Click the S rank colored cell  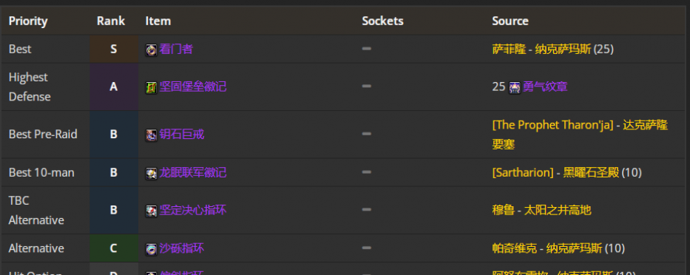[x=114, y=49]
